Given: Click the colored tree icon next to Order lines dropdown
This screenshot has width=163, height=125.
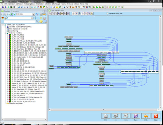Looking at the screenshot, I should (37, 14).
